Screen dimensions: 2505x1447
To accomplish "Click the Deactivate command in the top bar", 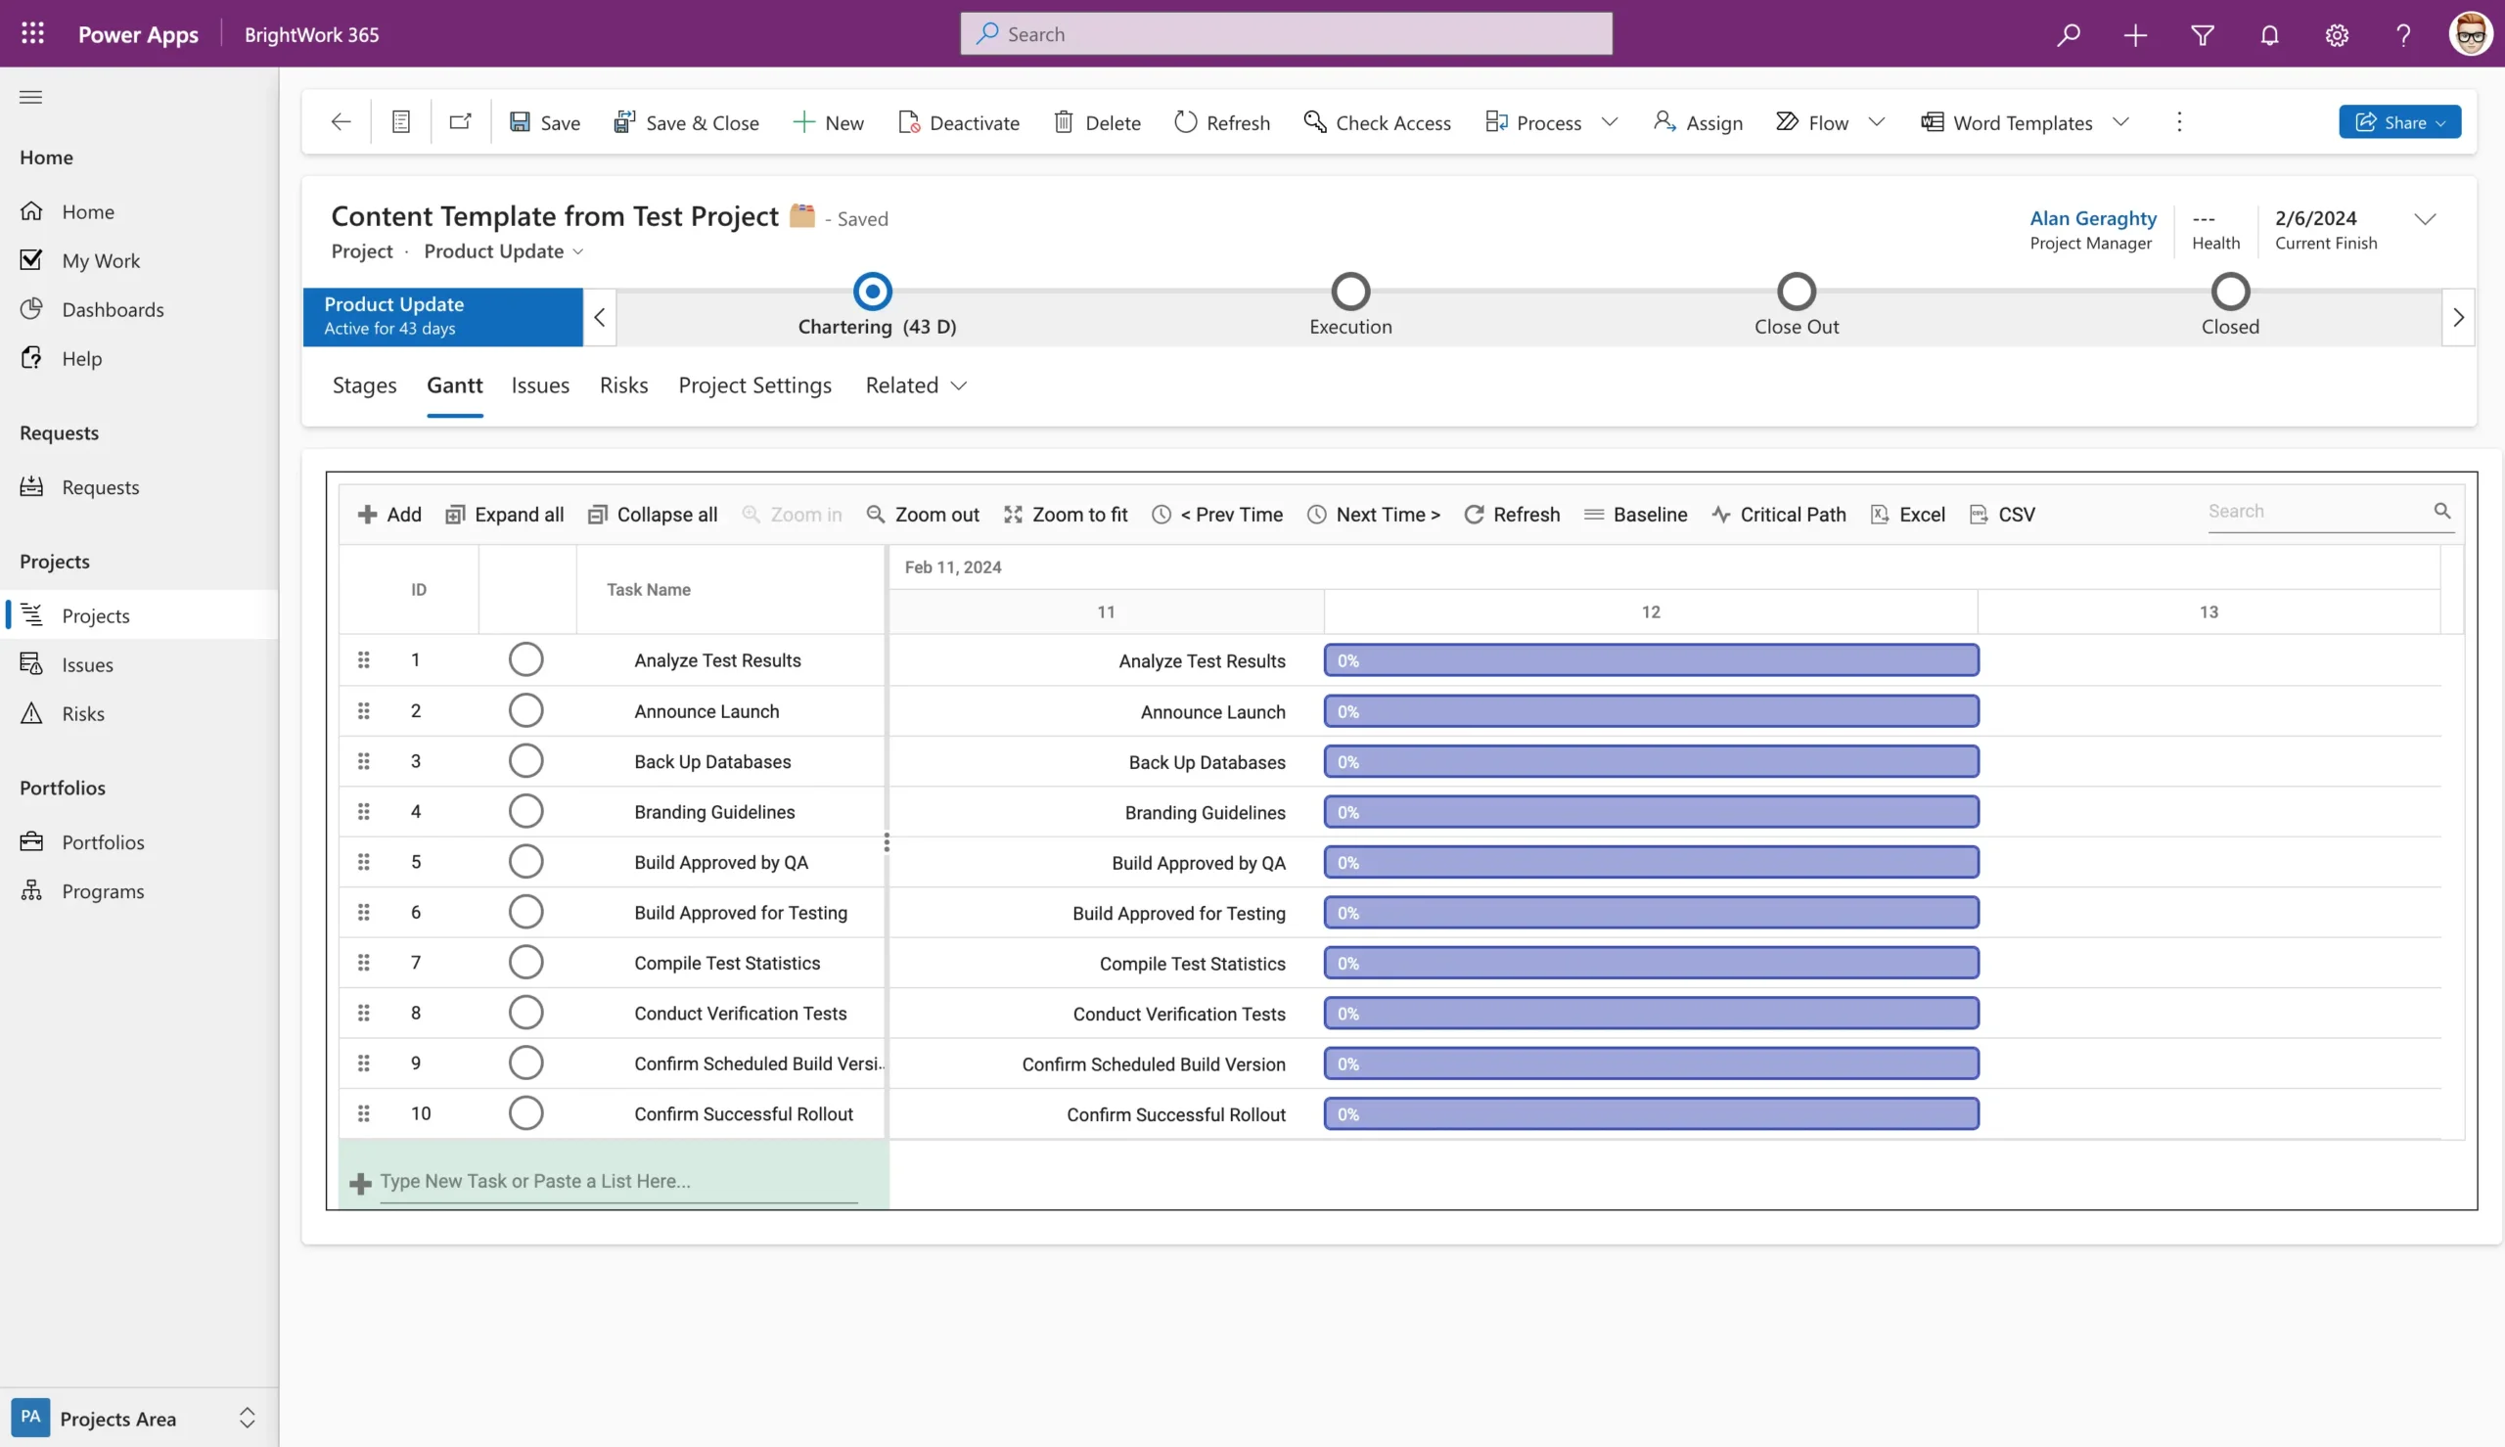I will [957, 121].
